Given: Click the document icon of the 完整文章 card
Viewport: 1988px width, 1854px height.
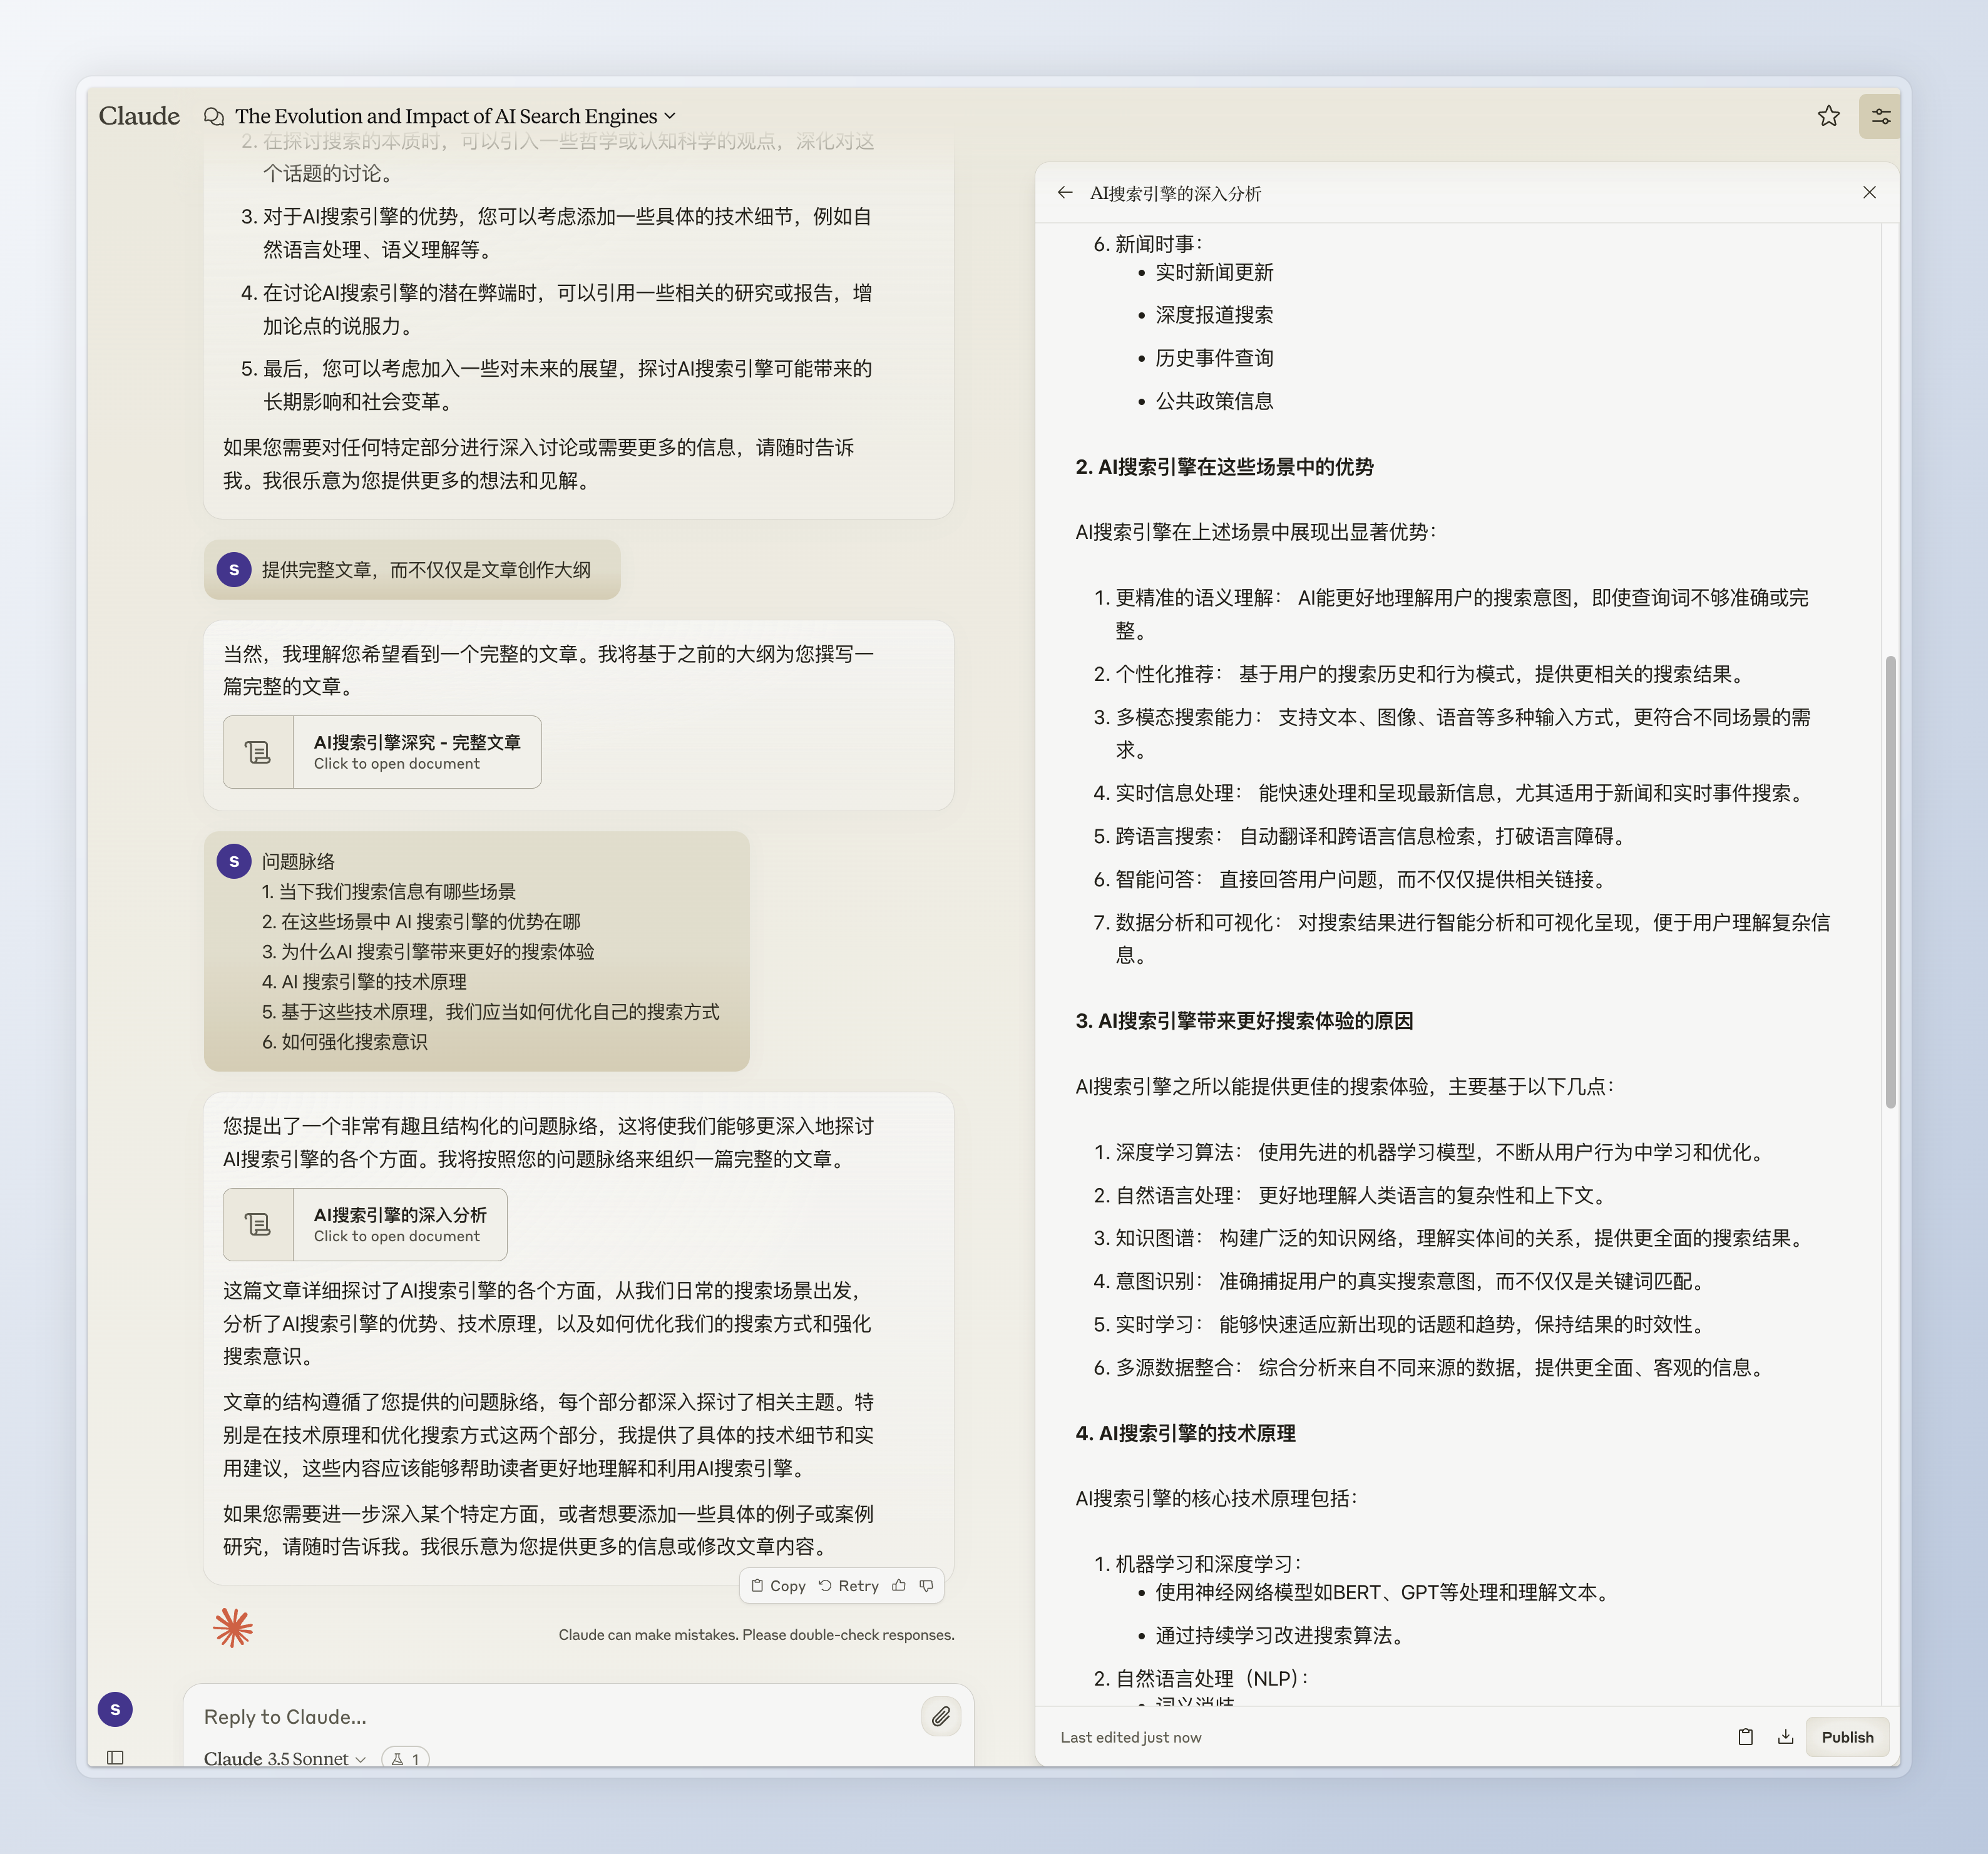Looking at the screenshot, I should click(x=258, y=752).
